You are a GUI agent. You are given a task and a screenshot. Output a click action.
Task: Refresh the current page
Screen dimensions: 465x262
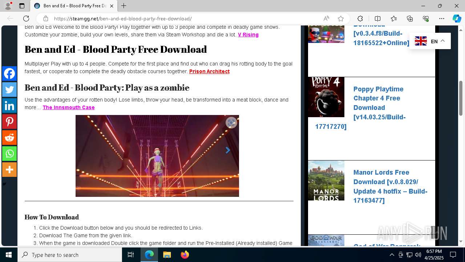click(26, 19)
